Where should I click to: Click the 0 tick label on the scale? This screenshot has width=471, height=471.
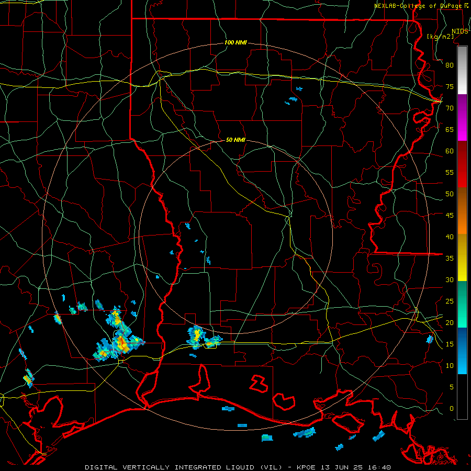coord(452,409)
